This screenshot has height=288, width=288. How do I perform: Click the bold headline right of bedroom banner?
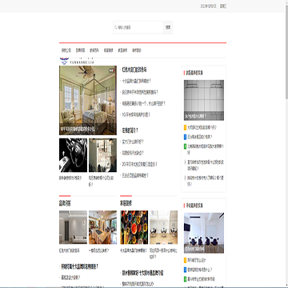(134, 70)
